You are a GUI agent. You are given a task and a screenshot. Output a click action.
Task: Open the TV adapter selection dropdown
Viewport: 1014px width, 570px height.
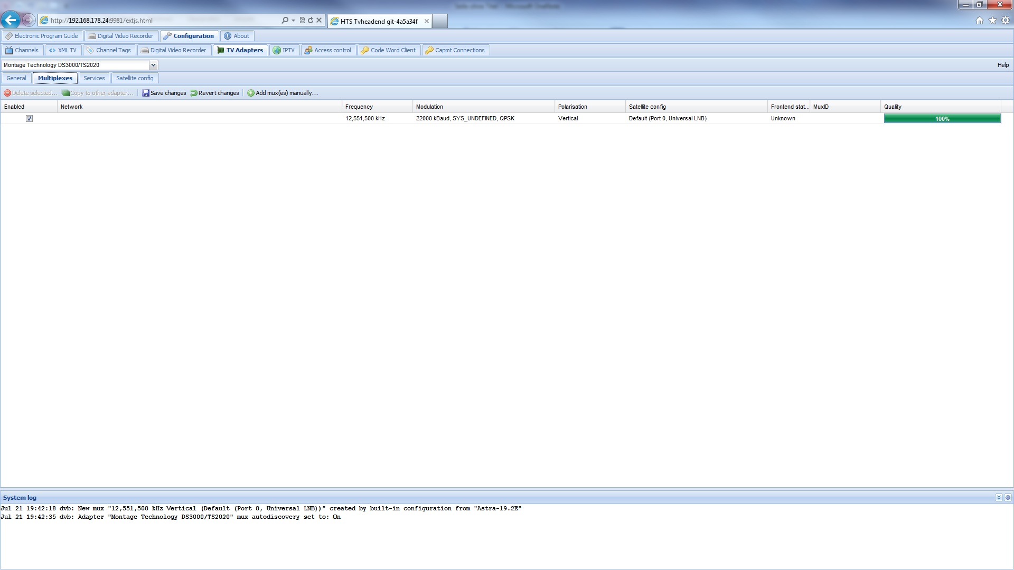coord(153,65)
